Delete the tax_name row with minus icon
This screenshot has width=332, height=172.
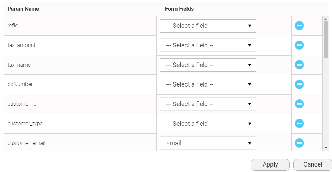click(x=299, y=65)
